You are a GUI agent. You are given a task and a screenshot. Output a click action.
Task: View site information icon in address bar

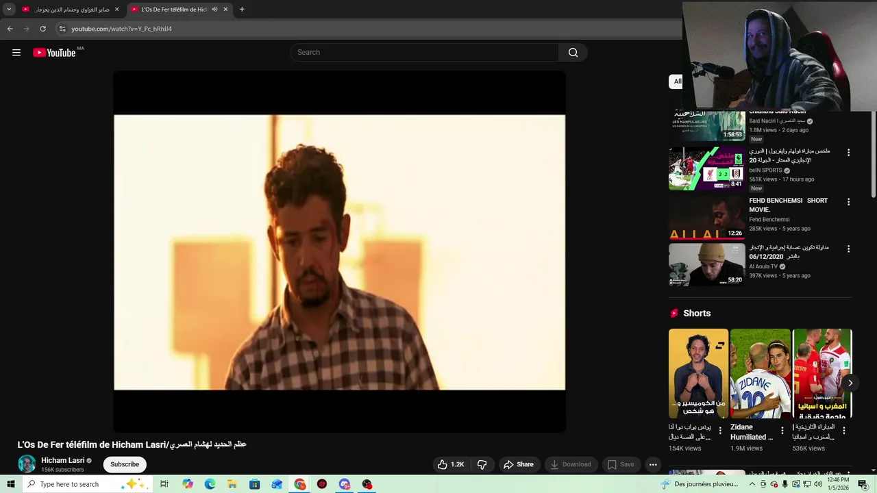click(x=62, y=29)
